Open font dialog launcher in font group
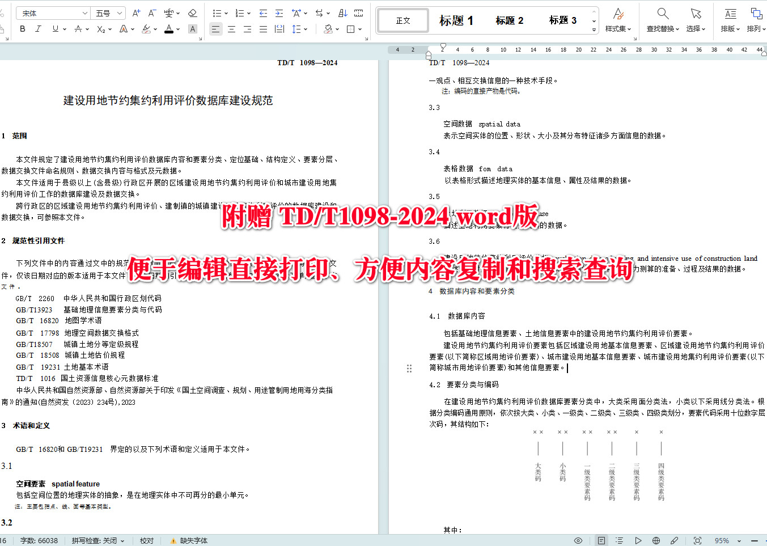The width and height of the screenshot is (767, 546). pos(200,39)
